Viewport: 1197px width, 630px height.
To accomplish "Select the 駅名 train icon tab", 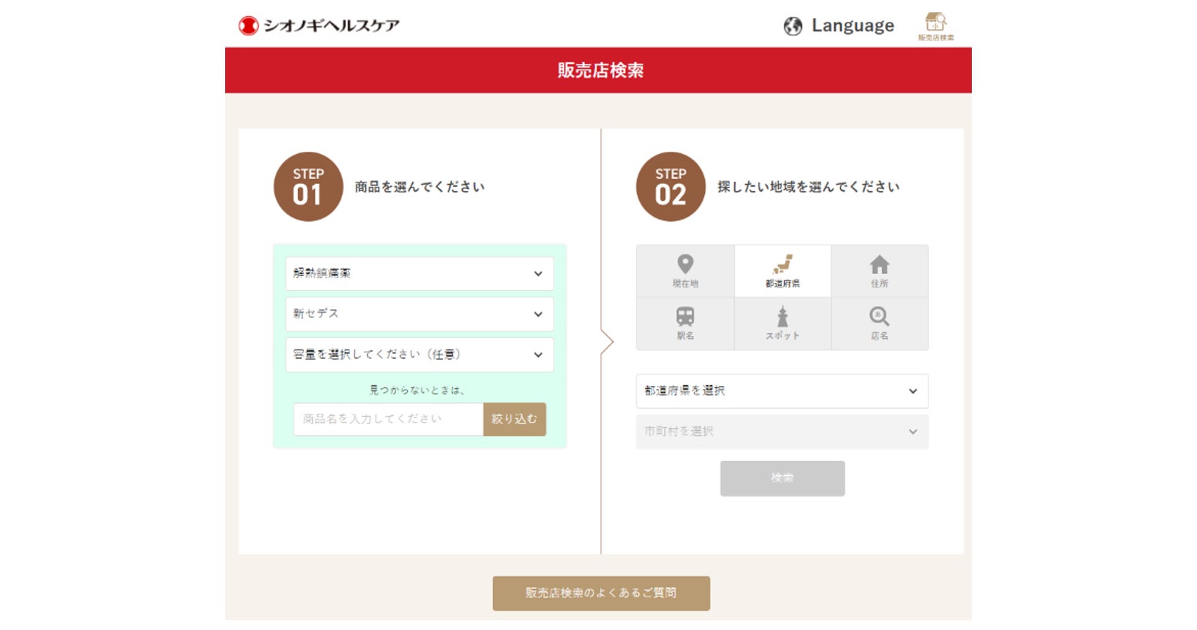I will click(685, 324).
